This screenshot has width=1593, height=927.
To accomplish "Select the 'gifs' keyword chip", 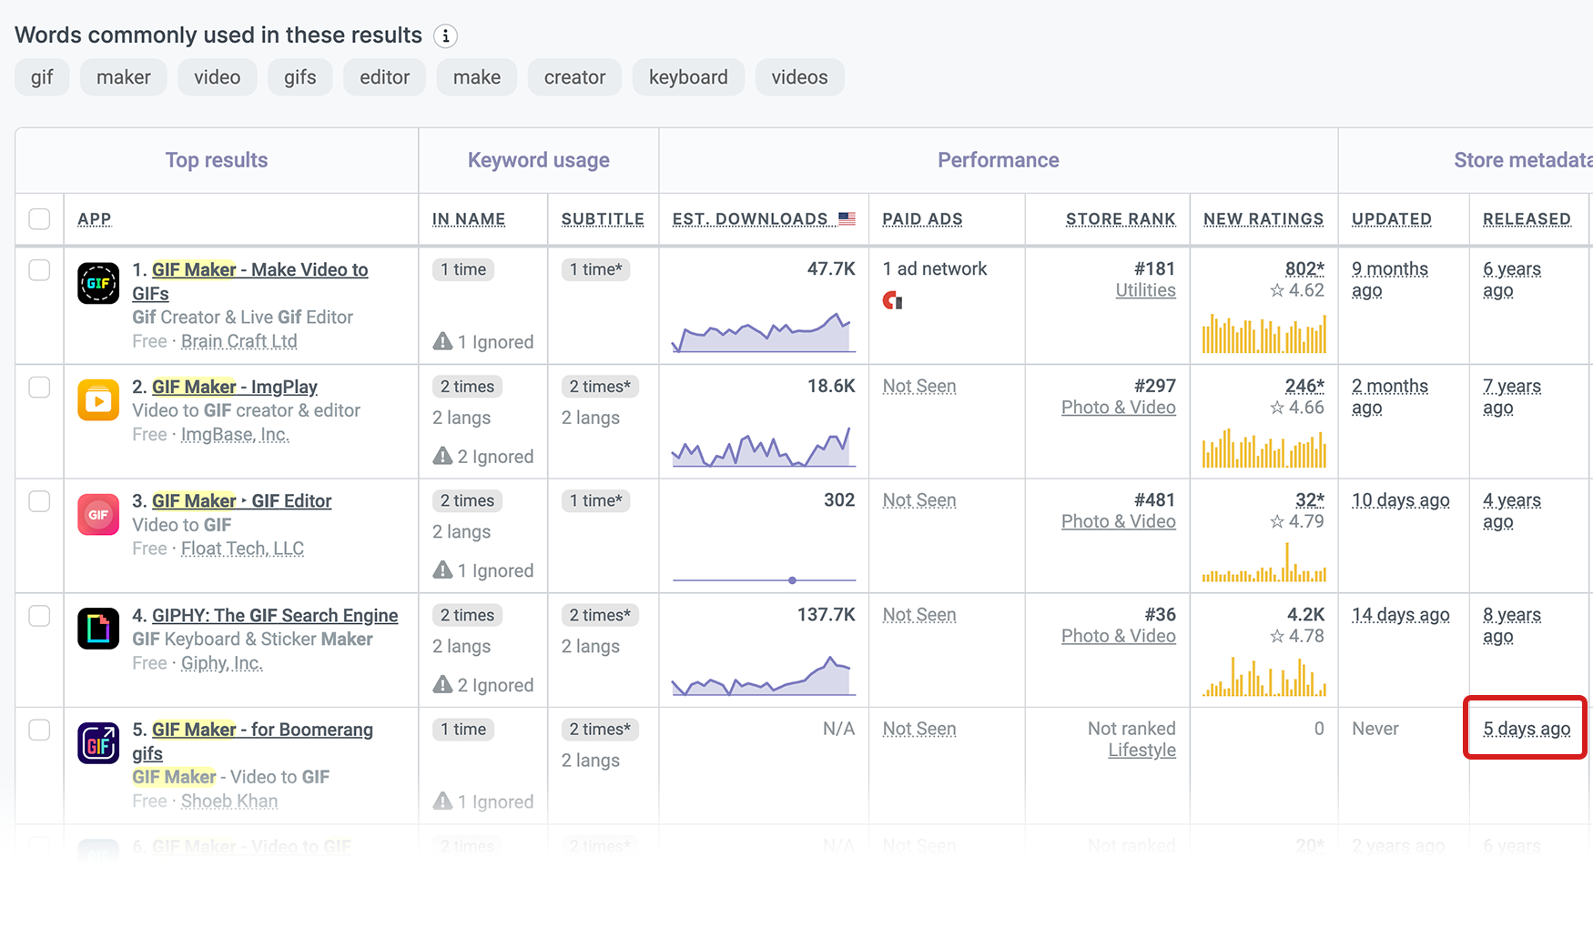I will [x=300, y=77].
